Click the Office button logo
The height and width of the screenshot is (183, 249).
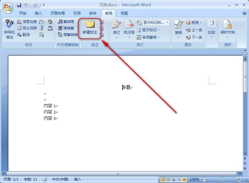click(8, 8)
